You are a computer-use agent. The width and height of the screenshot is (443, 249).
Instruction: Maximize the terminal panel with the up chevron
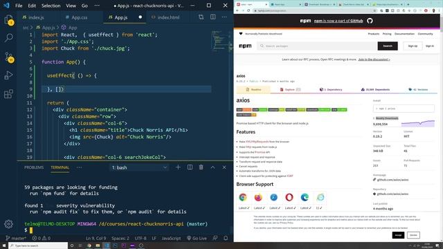(x=213, y=167)
